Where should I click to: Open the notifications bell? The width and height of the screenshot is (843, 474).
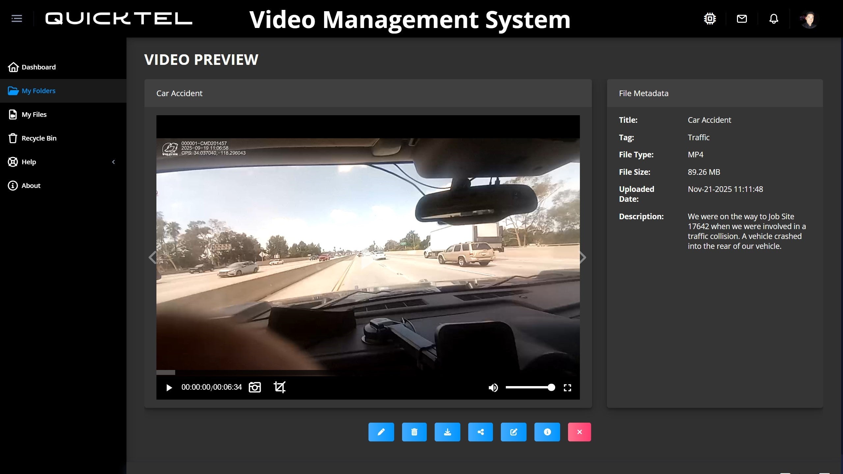click(774, 19)
